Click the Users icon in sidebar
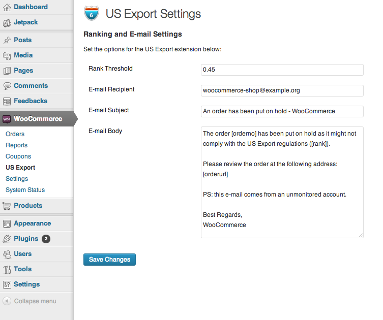The height and width of the screenshot is (320, 383). pos(7,254)
